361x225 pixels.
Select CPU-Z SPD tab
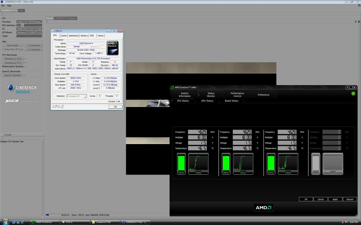coord(92,36)
